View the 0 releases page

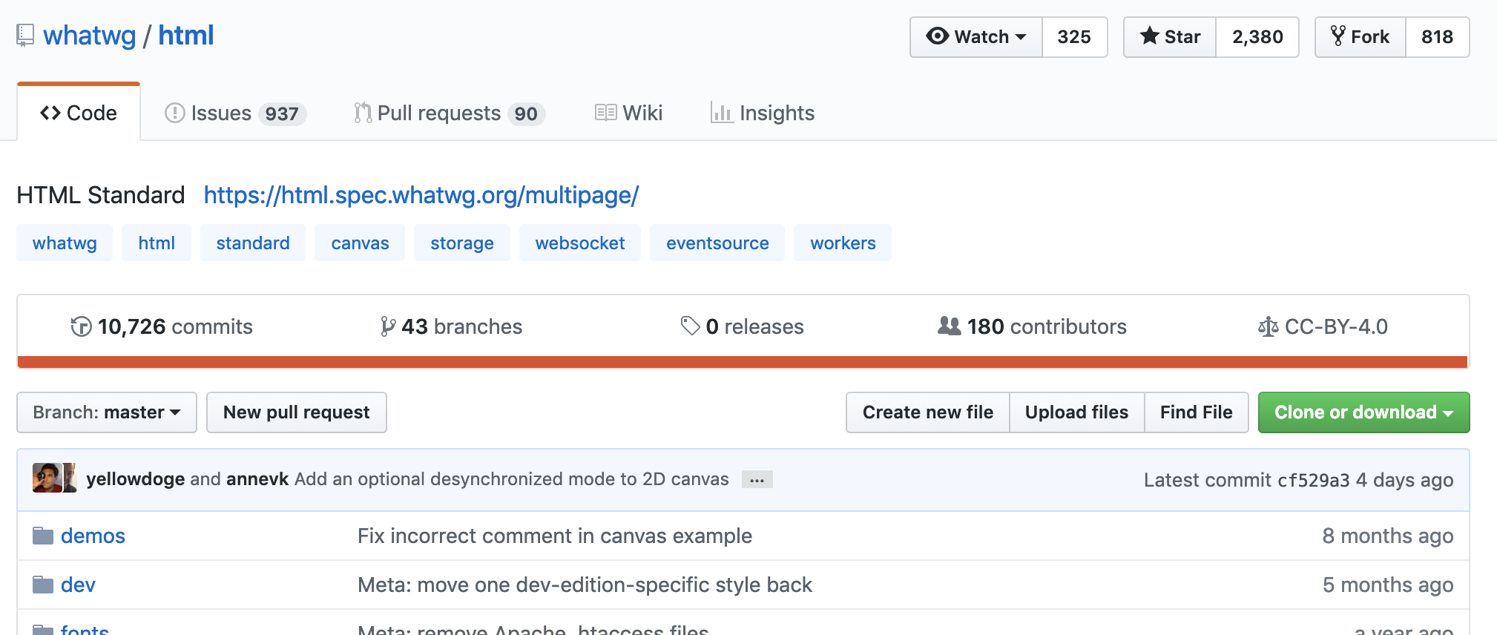(743, 326)
